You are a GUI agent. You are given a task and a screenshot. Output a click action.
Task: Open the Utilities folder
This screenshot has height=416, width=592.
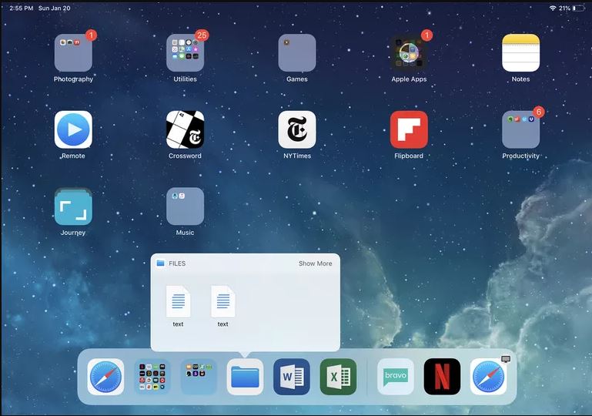coord(185,53)
